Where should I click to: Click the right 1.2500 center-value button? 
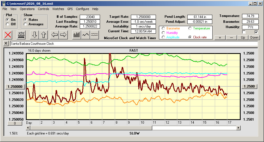(249, 86)
